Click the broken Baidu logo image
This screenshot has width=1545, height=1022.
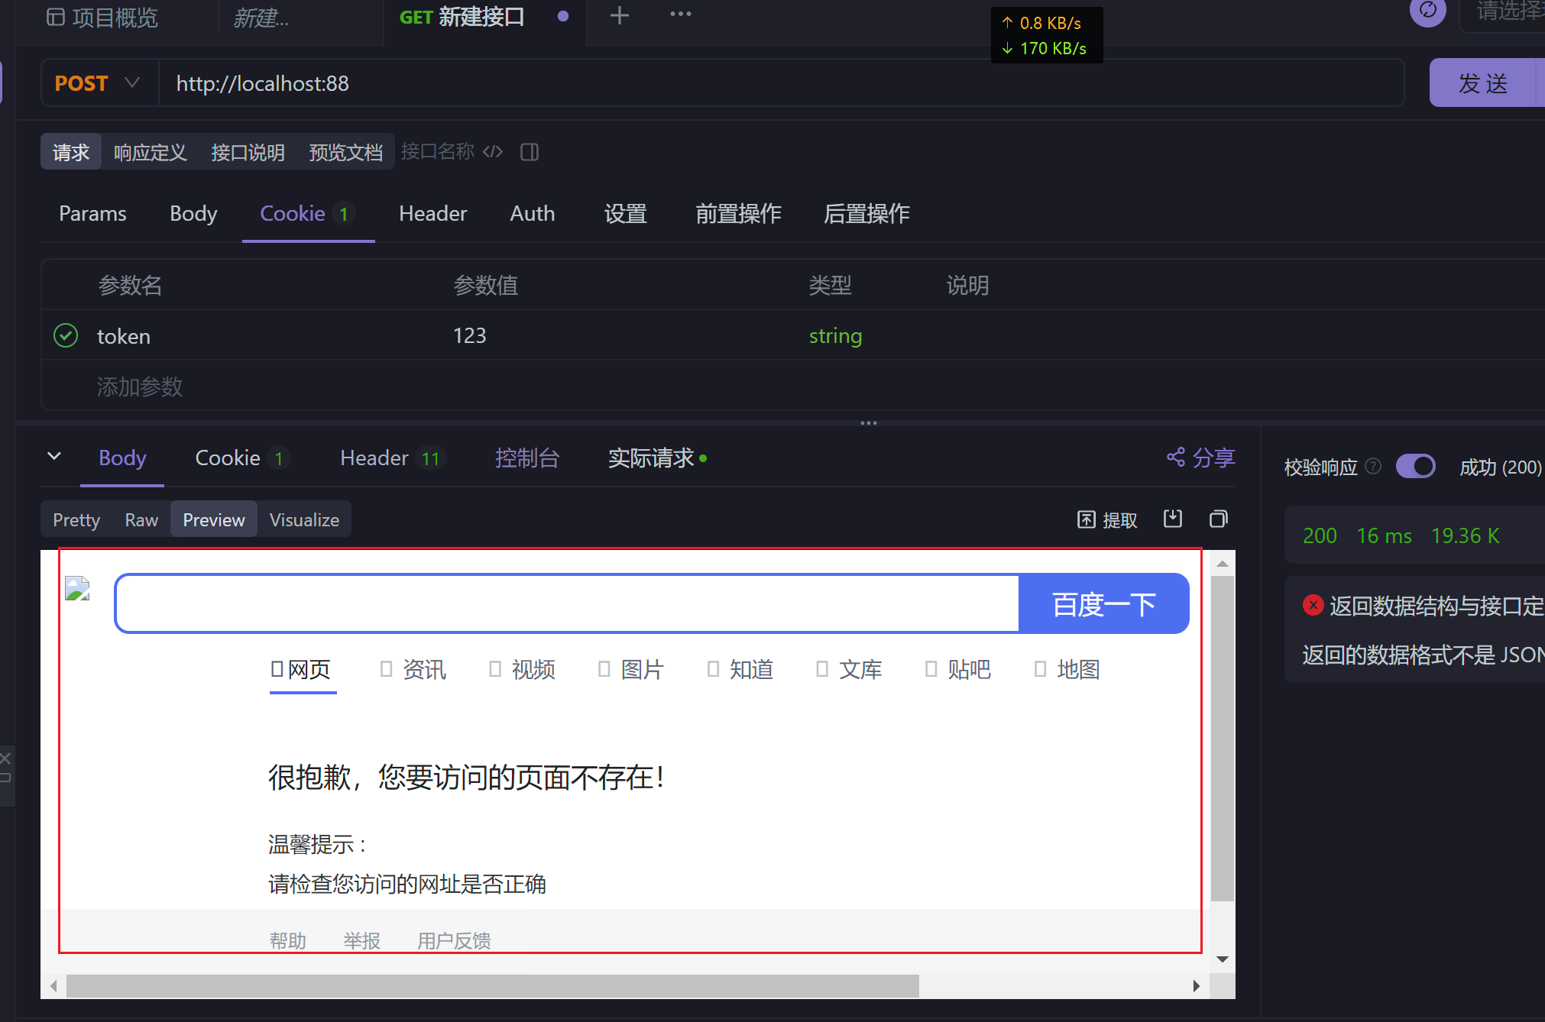coord(77,588)
